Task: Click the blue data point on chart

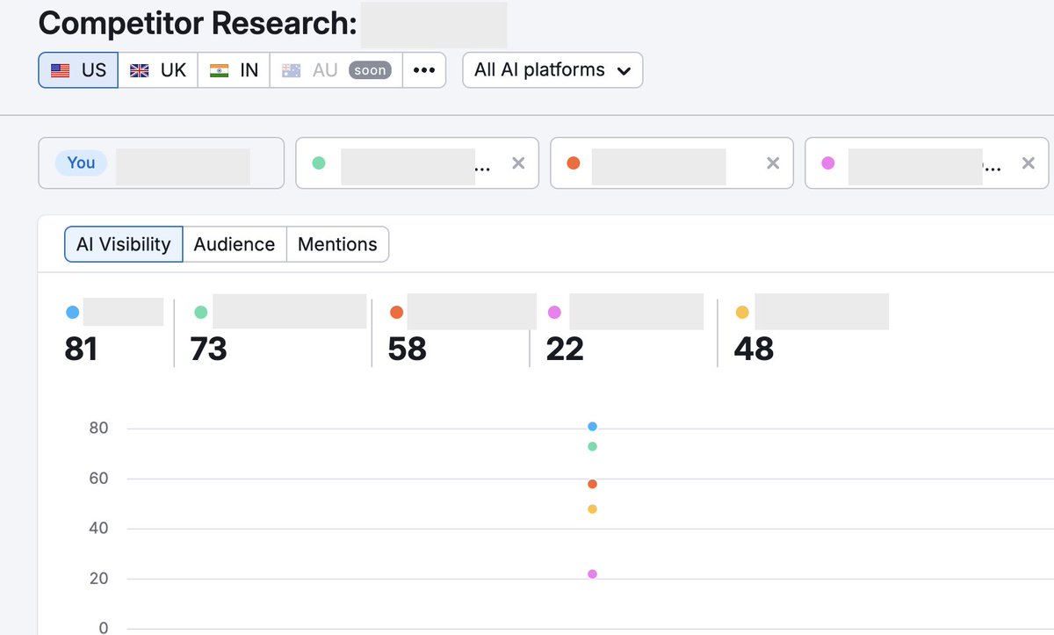Action: click(592, 426)
